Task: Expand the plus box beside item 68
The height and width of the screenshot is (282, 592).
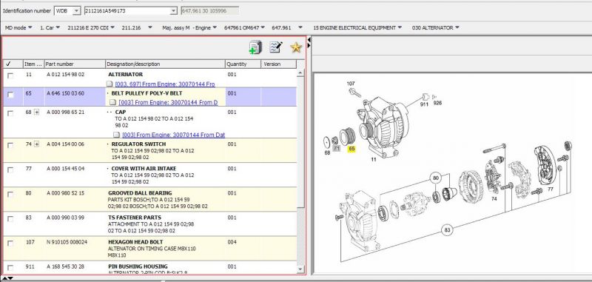Action: [x=36, y=112]
